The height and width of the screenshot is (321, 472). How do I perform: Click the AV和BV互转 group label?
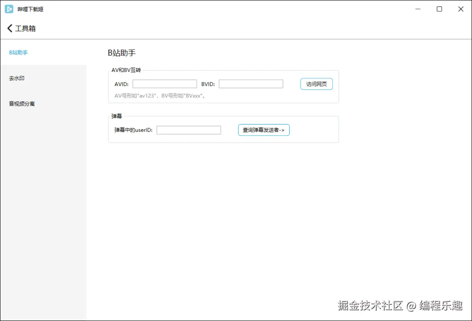tap(126, 70)
